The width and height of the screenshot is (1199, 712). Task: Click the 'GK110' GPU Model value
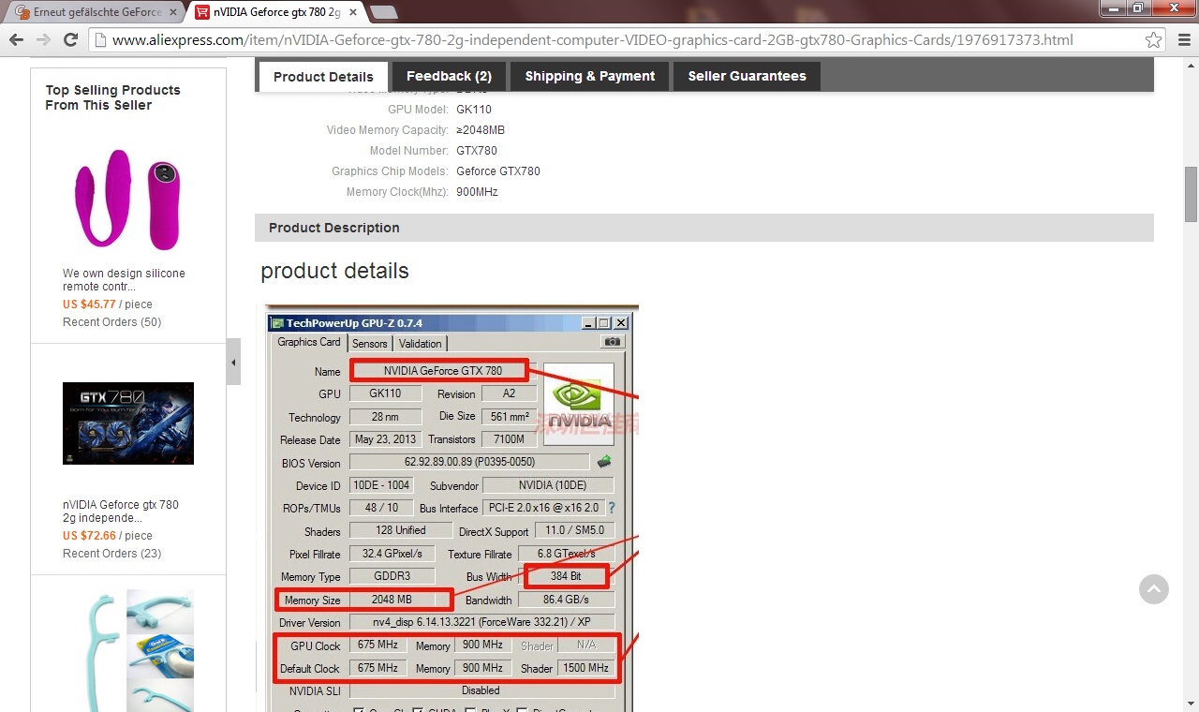click(474, 110)
